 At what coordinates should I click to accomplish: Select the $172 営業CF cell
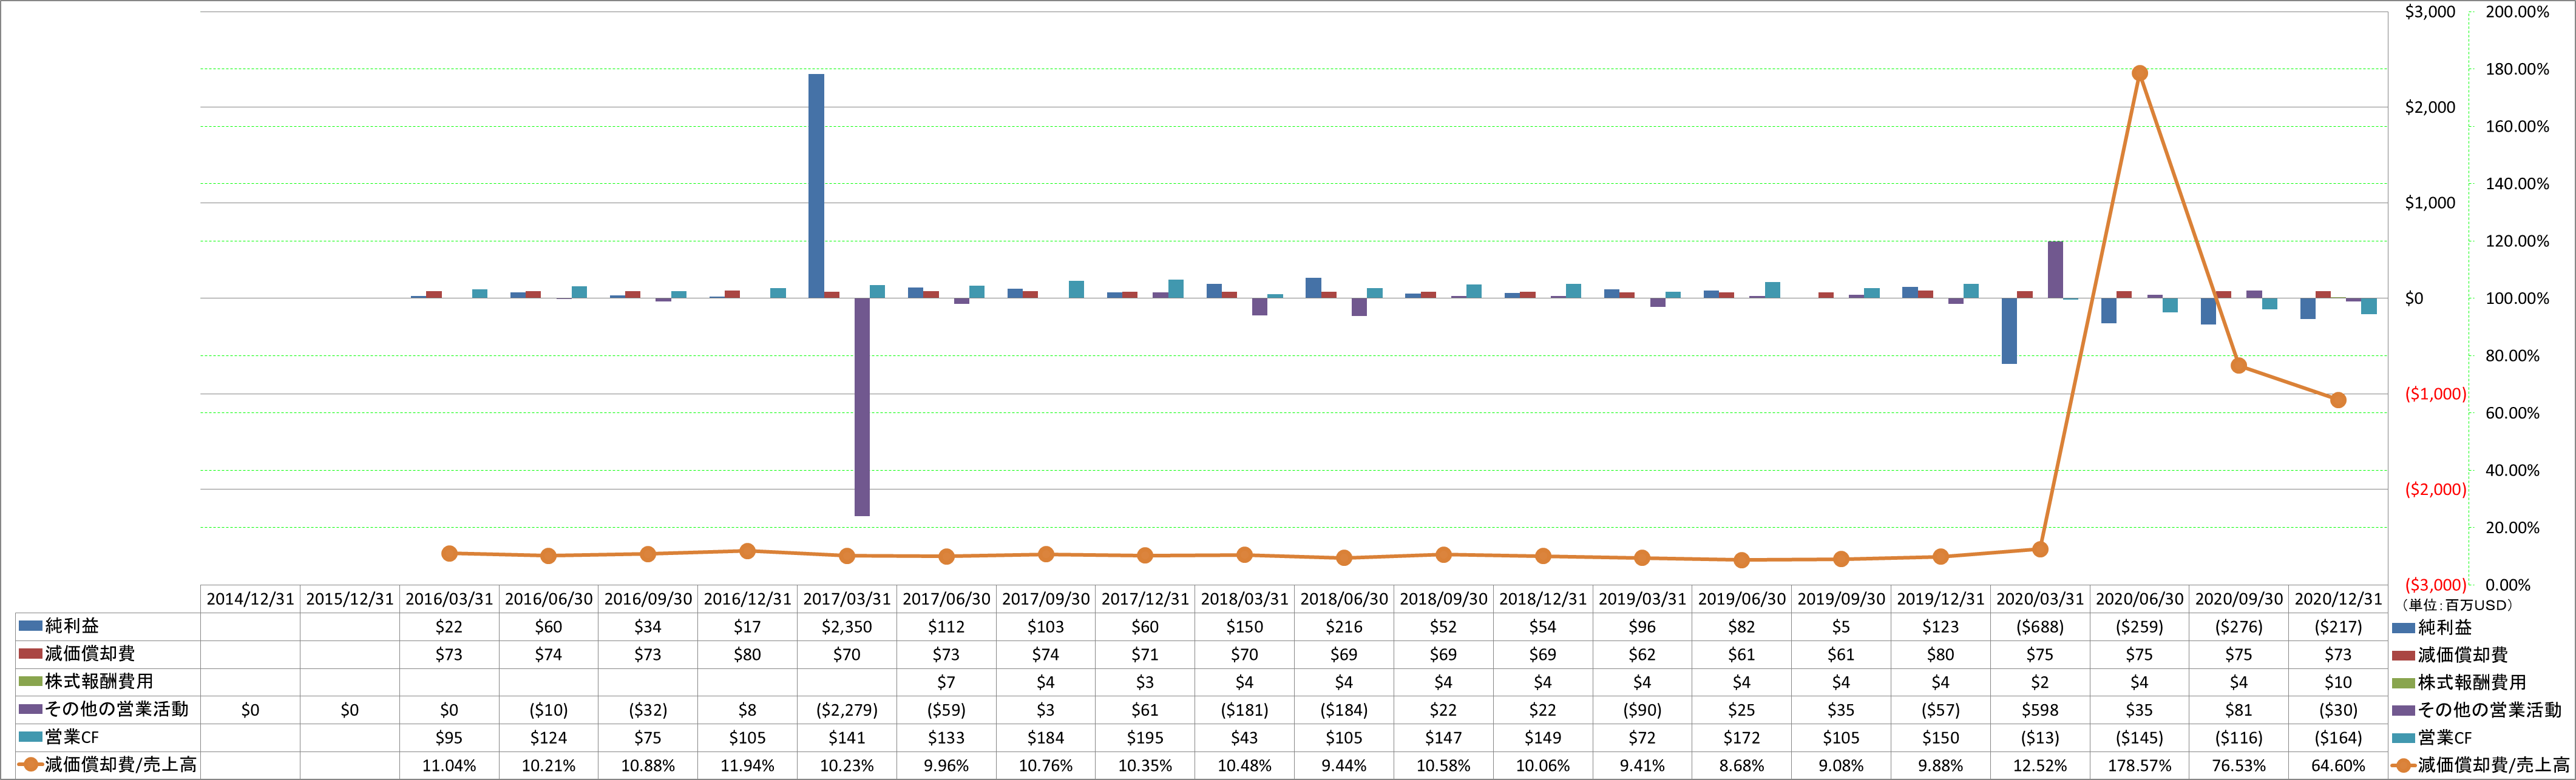point(1742,738)
